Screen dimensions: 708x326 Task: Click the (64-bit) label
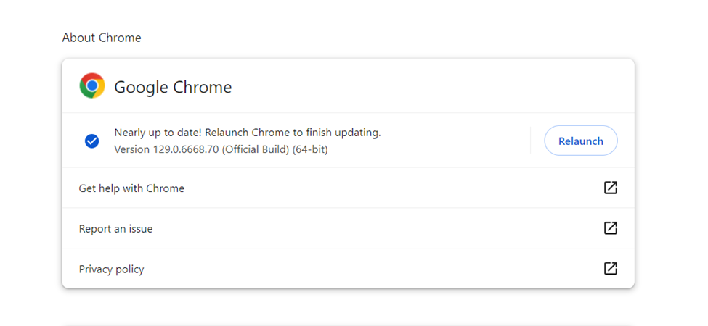[x=310, y=149]
